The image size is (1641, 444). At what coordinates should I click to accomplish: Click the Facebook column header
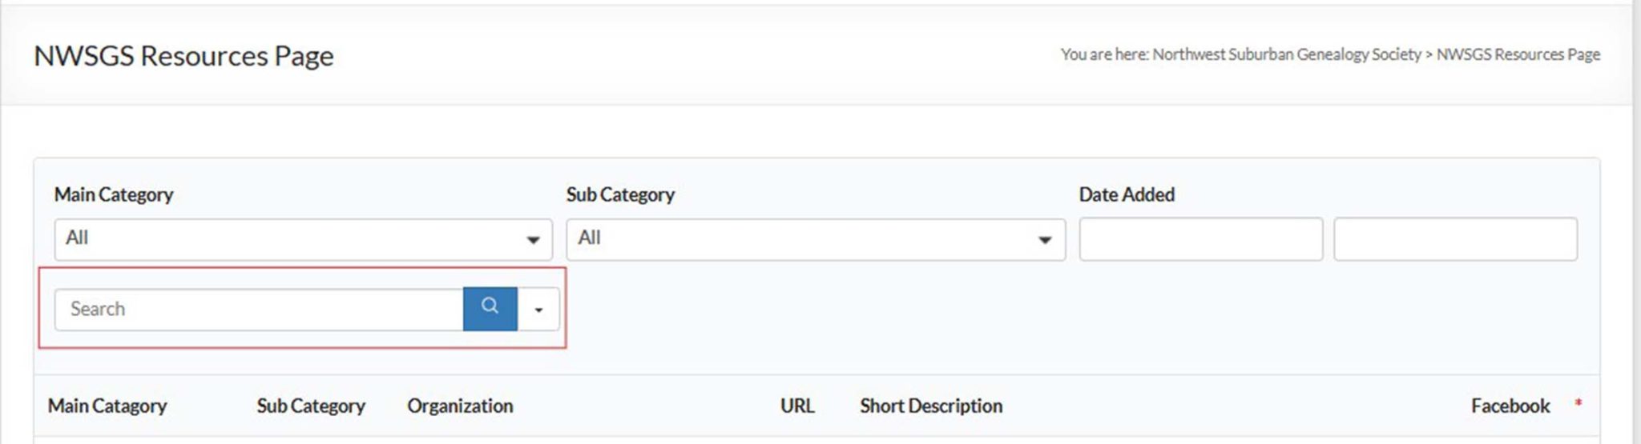click(1510, 406)
